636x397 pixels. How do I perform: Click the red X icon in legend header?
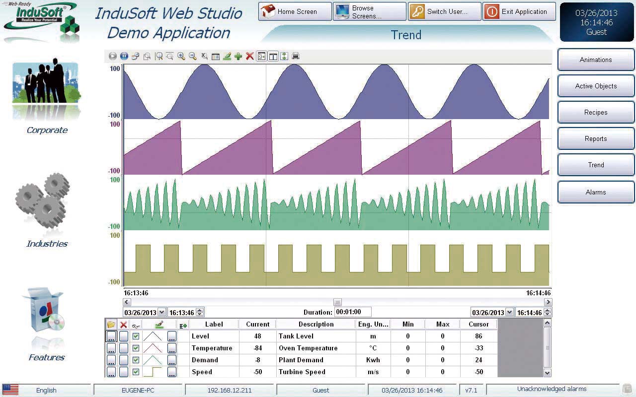tap(124, 325)
